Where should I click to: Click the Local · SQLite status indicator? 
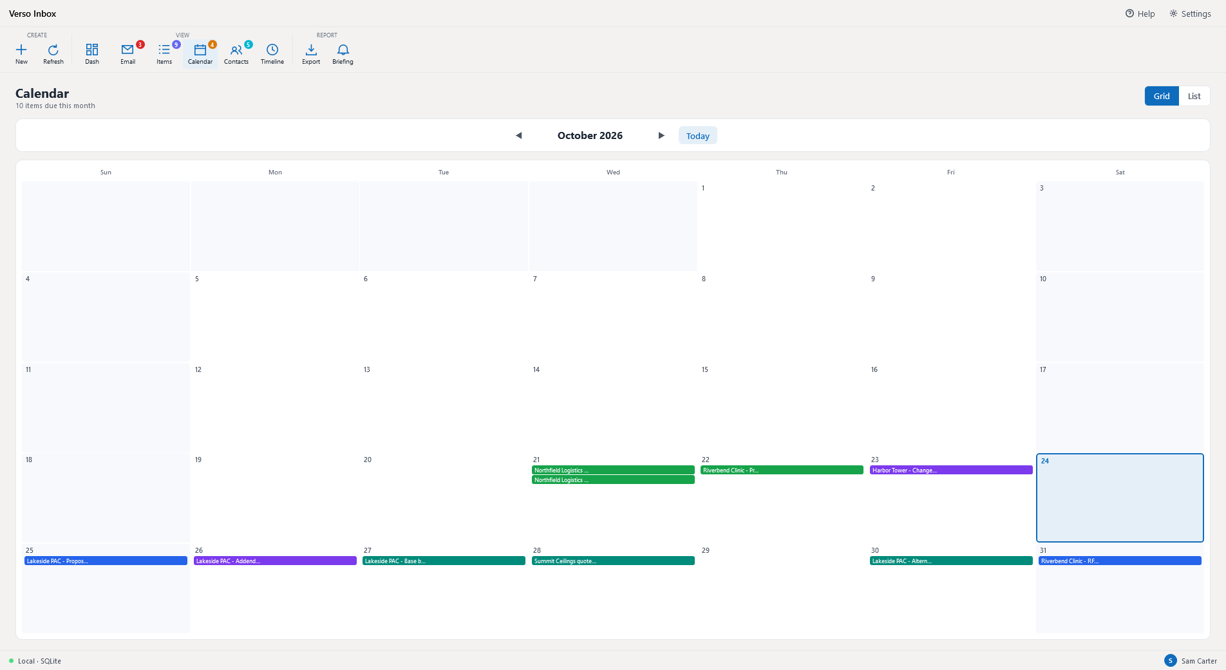point(35,661)
